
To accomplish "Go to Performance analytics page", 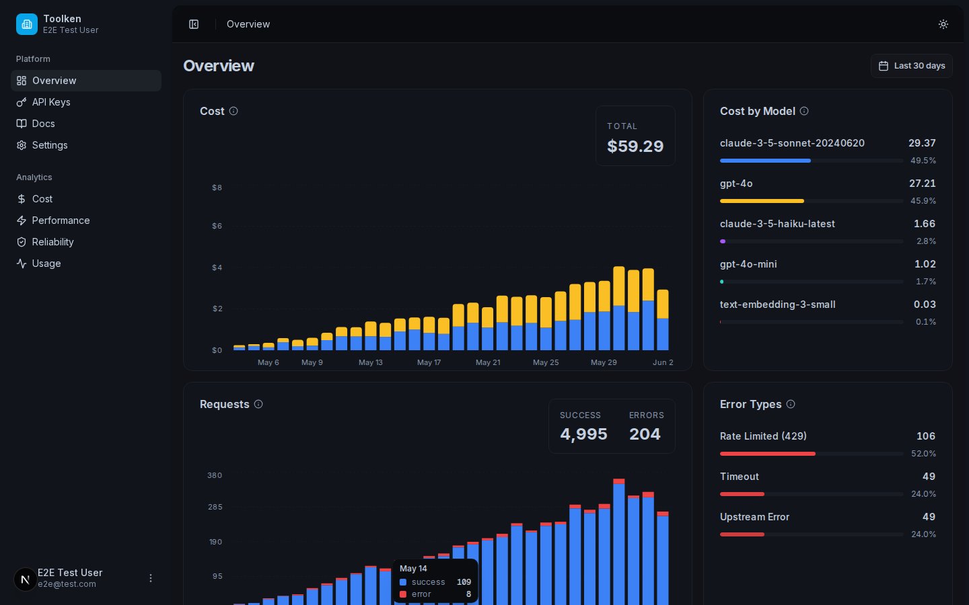I will (x=86, y=220).
